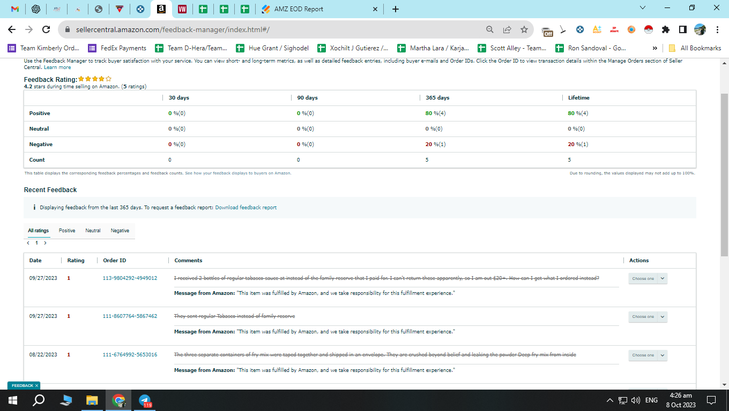Open the Ron Sandoval - Go... bookmark
The image size is (729, 411).
coord(591,48)
